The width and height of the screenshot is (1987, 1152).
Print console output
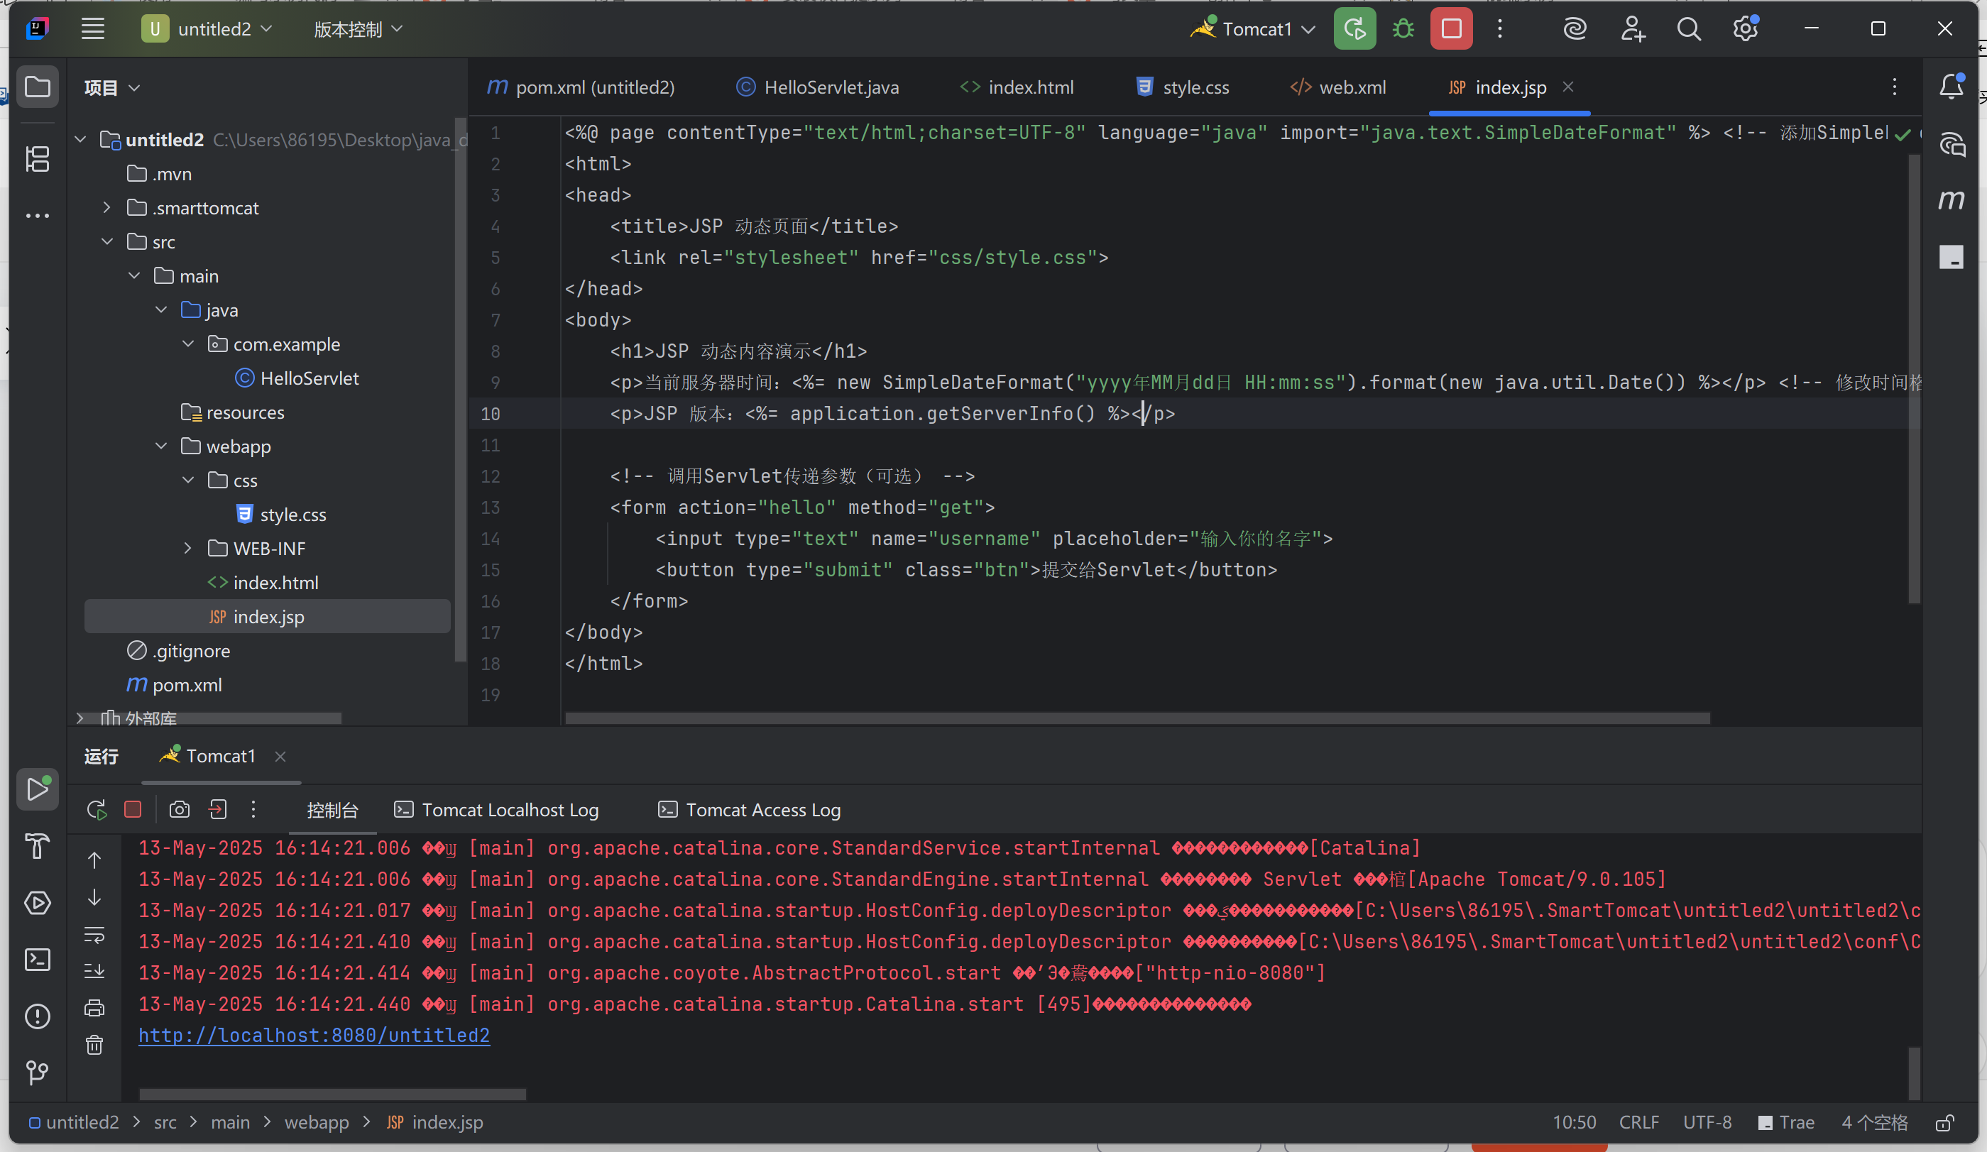point(94,1009)
